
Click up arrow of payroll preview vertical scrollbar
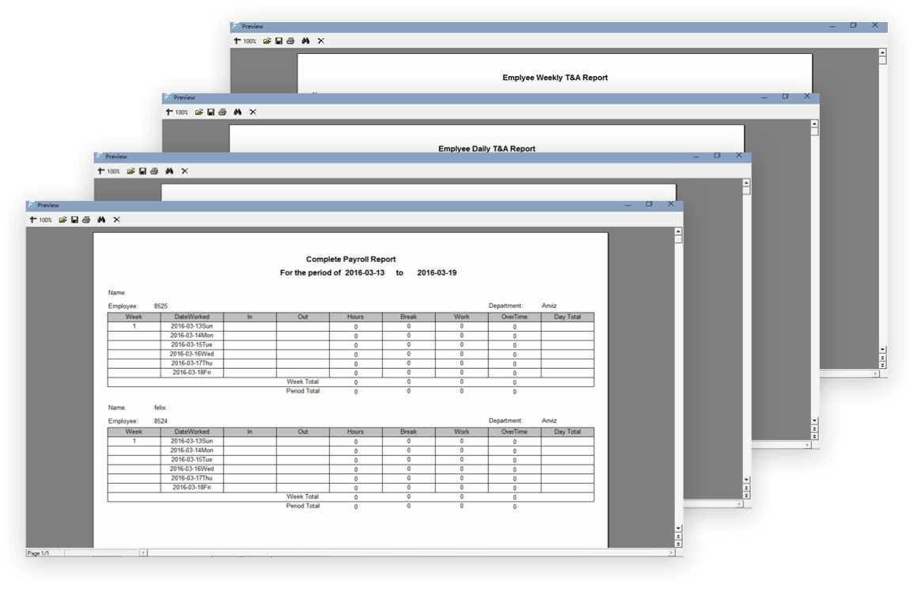pos(678,231)
